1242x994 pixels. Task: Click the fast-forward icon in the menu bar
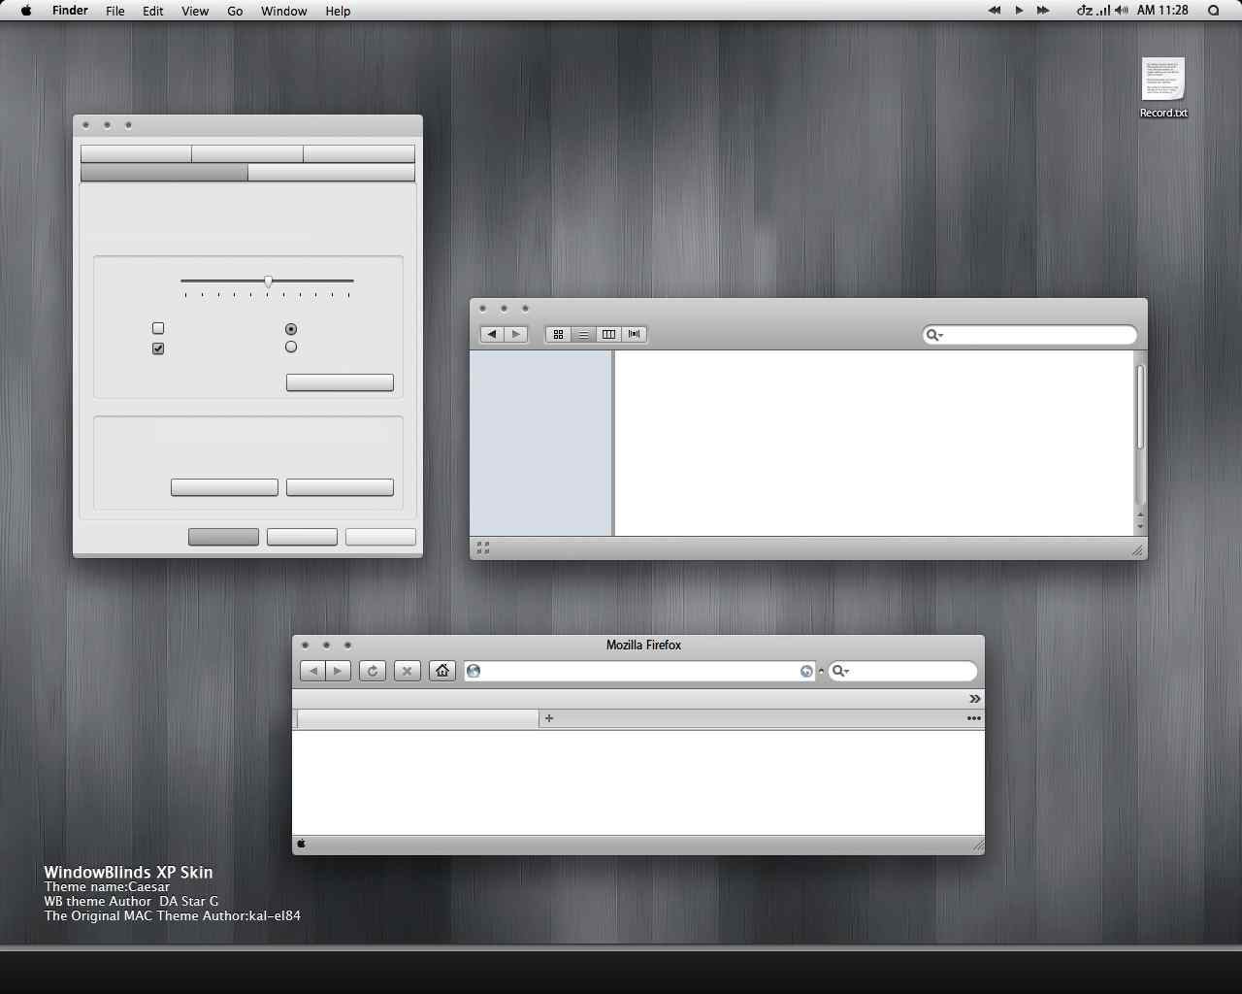(1043, 11)
